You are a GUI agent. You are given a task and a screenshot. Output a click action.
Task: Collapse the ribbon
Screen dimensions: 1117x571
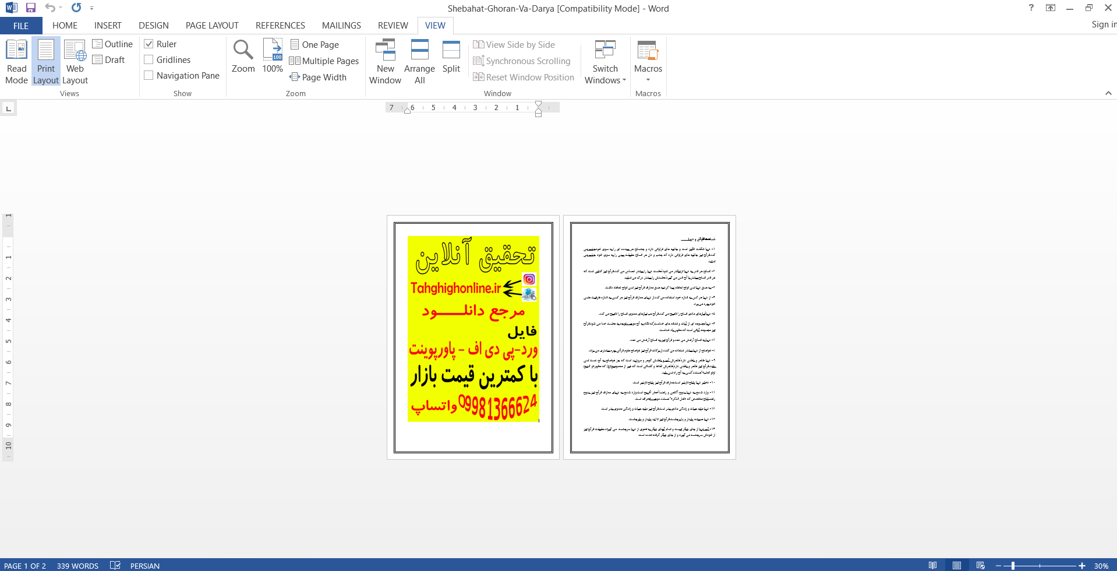1108,93
